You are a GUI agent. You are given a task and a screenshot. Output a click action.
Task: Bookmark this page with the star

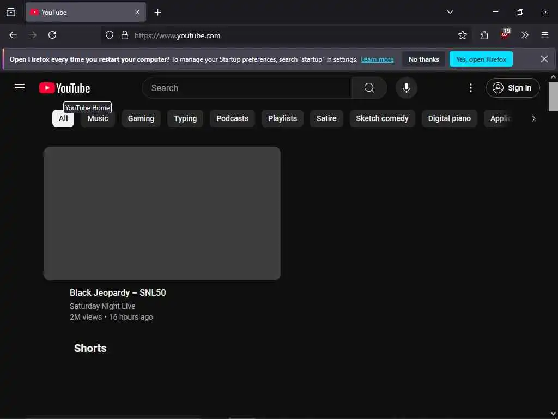[x=462, y=35]
